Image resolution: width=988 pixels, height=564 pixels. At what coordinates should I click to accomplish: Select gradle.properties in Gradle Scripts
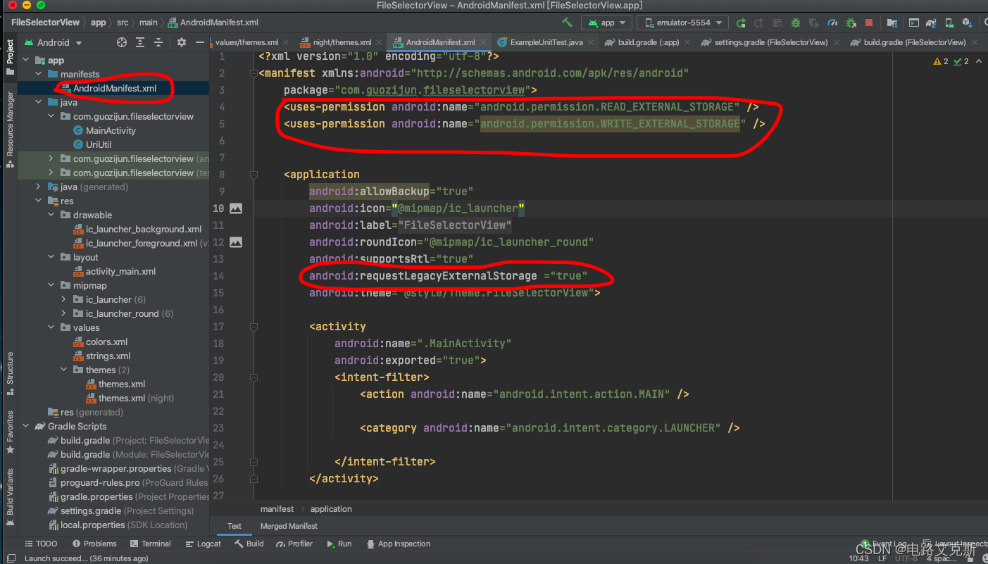pyautogui.click(x=96, y=496)
